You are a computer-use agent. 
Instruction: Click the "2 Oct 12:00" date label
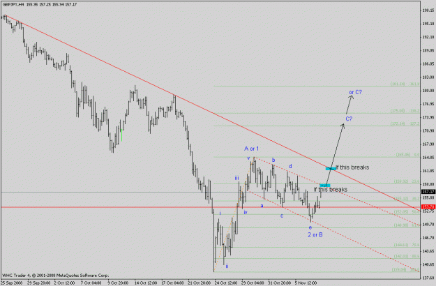pos(64,283)
